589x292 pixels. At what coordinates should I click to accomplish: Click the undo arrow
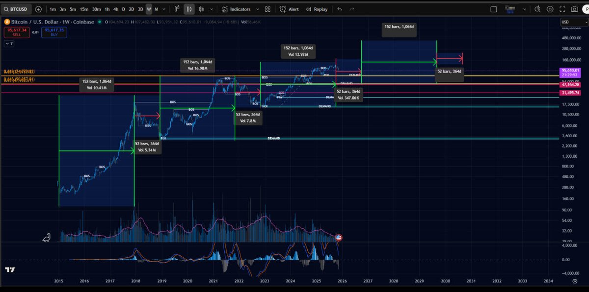(340, 9)
